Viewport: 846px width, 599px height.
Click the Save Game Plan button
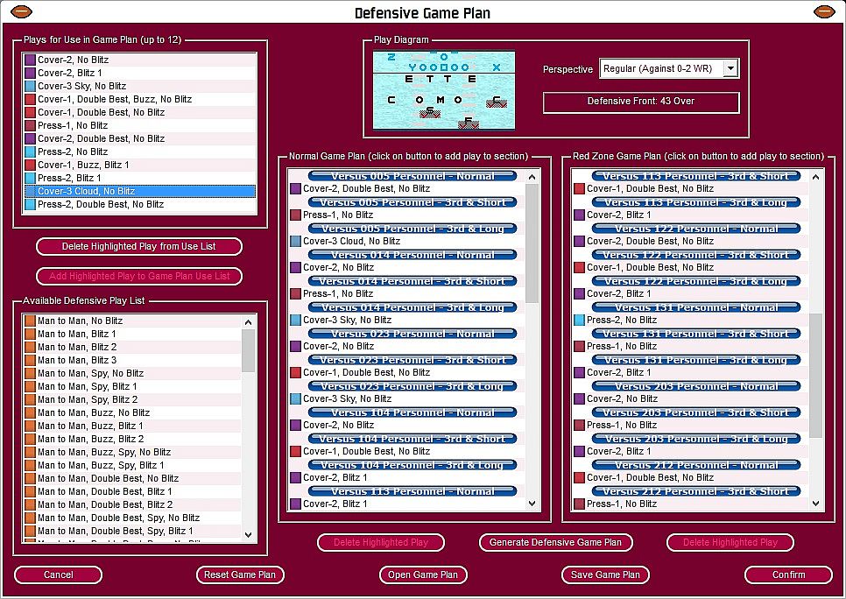605,574
